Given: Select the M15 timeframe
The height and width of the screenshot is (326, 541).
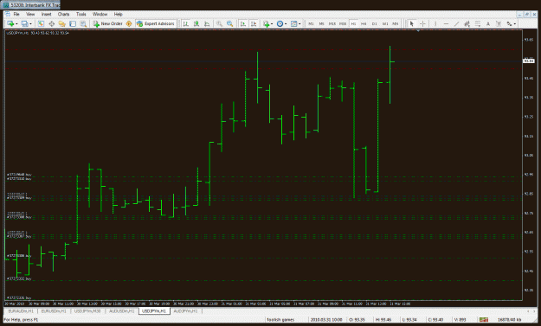Looking at the screenshot, I should pos(332,23).
